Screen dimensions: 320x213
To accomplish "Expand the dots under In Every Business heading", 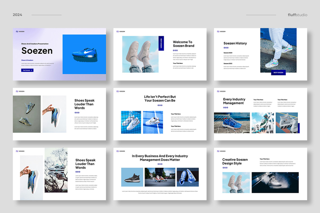I will coord(160,164).
